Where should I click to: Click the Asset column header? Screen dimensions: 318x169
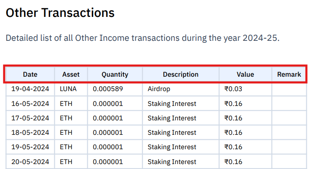click(x=71, y=74)
